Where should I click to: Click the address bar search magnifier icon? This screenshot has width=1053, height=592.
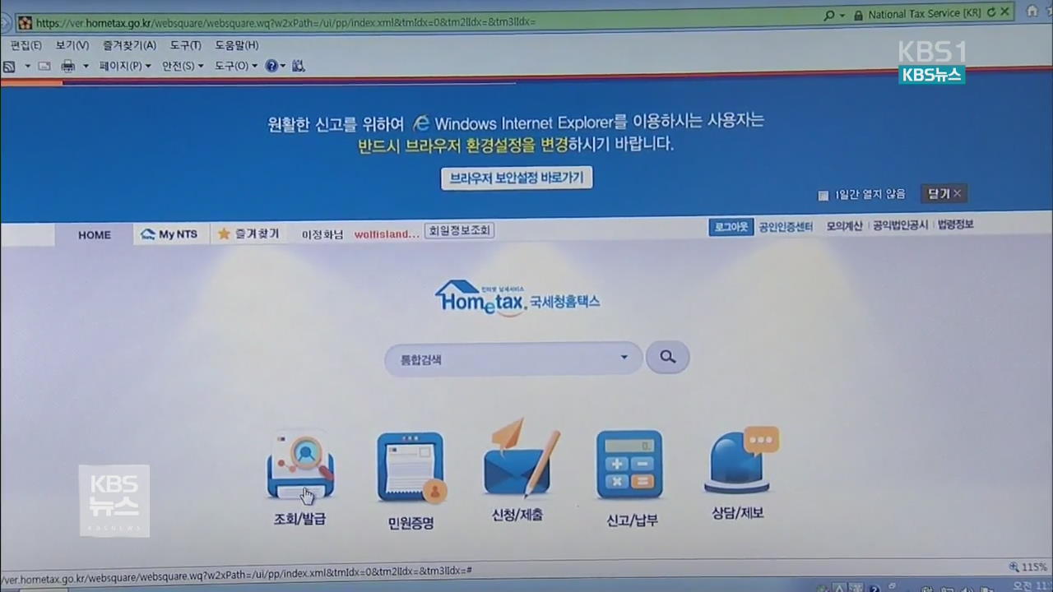pos(829,15)
